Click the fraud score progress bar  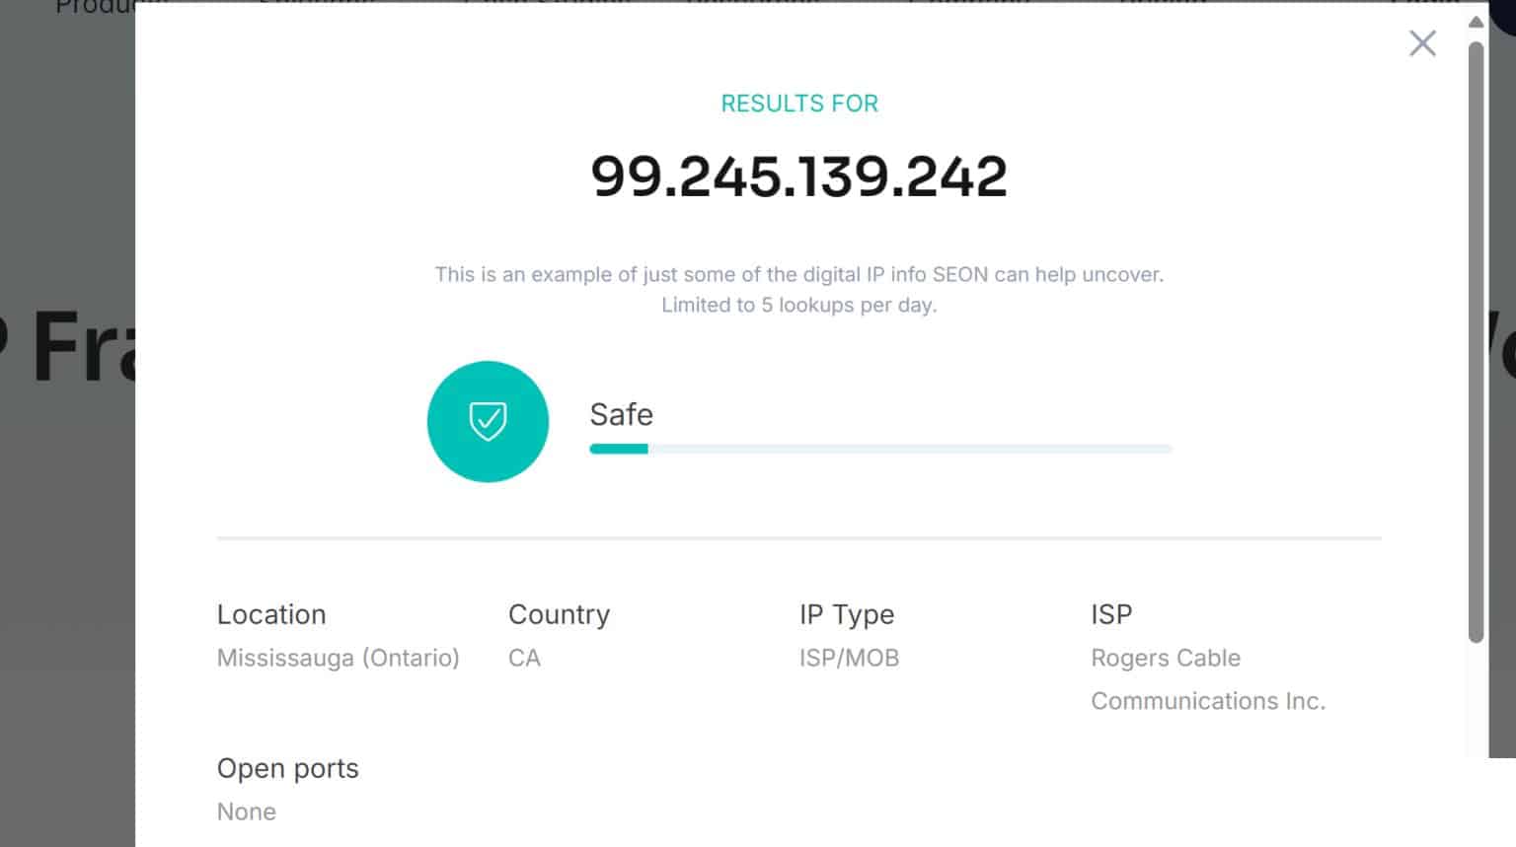[880, 449]
